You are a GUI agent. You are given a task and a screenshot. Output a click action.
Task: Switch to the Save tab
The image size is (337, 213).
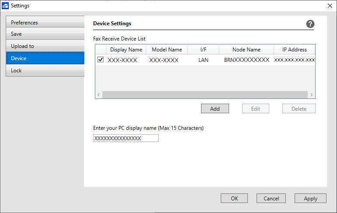click(45, 34)
